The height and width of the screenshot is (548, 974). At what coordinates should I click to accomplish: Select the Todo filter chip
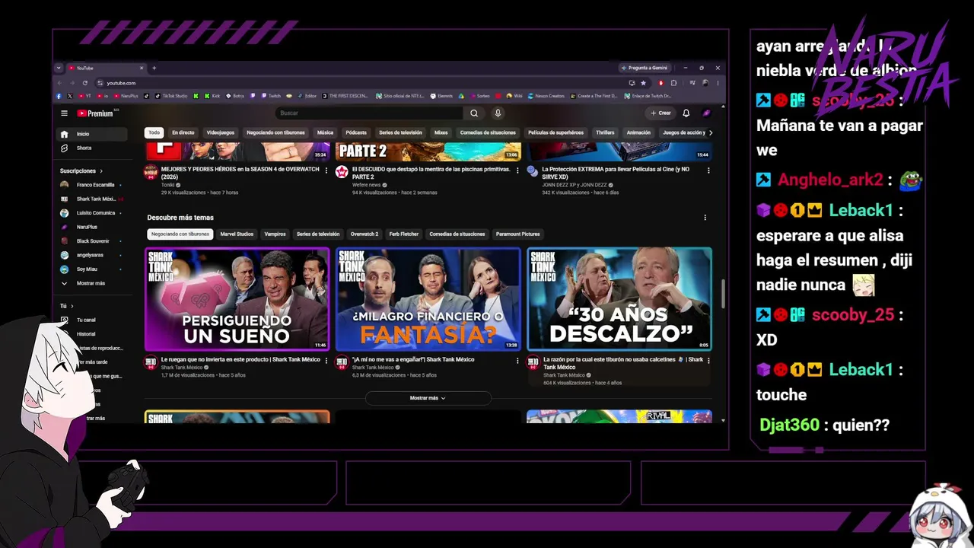[x=154, y=132]
